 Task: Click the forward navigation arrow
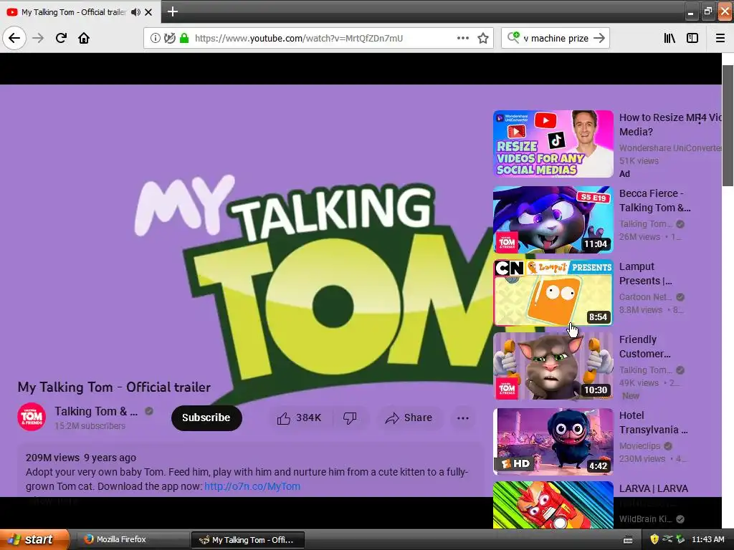[x=38, y=38]
